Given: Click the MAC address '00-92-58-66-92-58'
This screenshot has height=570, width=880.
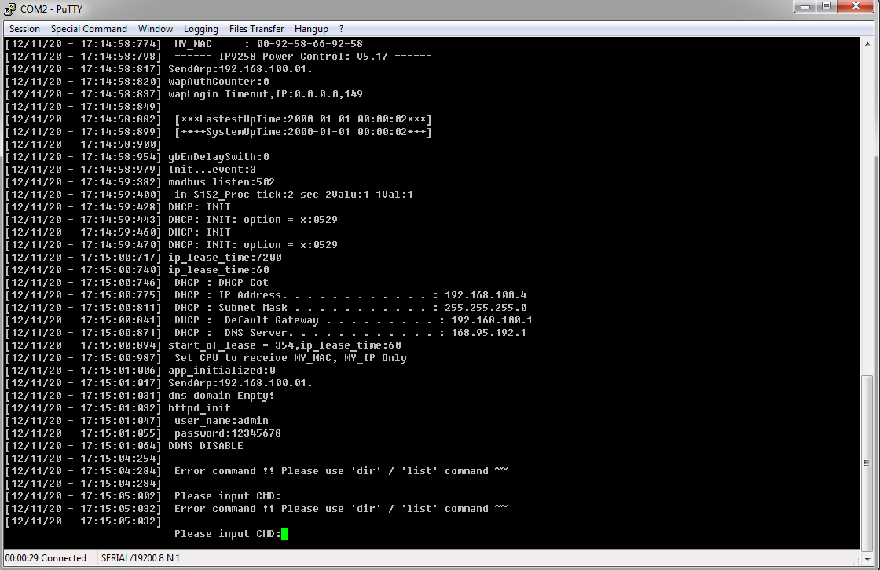Looking at the screenshot, I should click(310, 44).
